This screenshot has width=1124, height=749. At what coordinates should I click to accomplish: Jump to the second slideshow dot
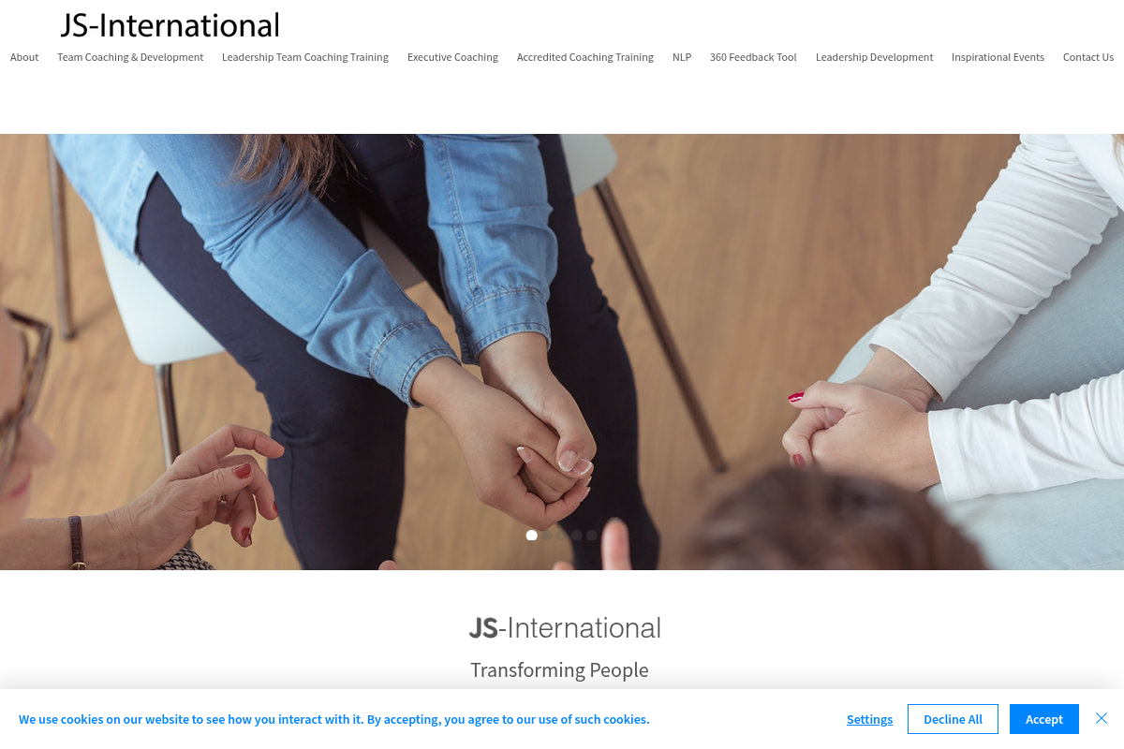pos(547,536)
